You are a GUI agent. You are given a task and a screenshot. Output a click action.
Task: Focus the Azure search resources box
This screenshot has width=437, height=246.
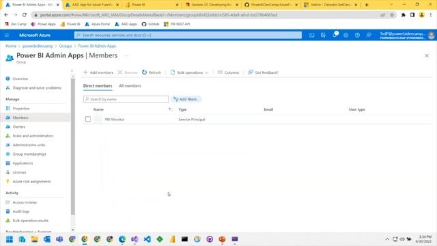(188, 35)
